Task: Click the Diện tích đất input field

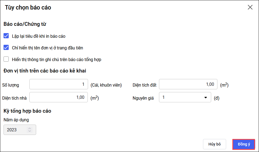Action: click(x=188, y=84)
